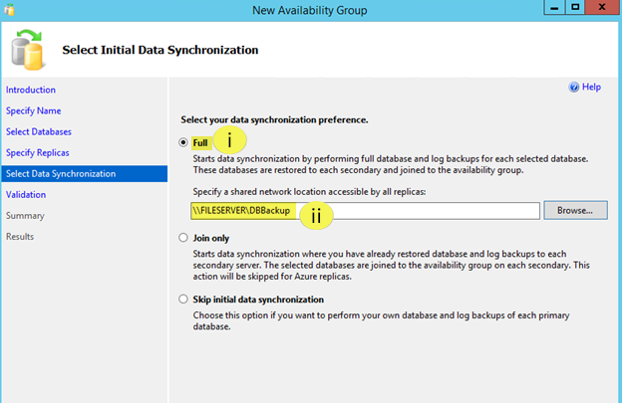Open the Specify Replicas step
Screen dimensions: 622x403
(x=39, y=152)
